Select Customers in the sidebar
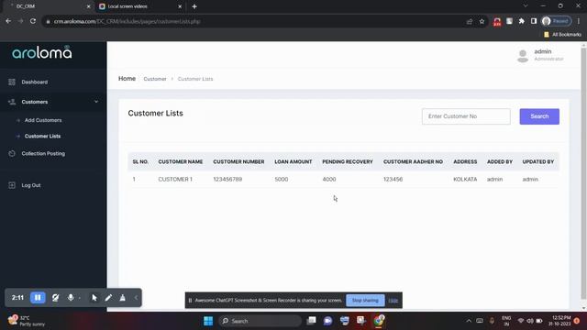The width and height of the screenshot is (587, 330). point(35,102)
